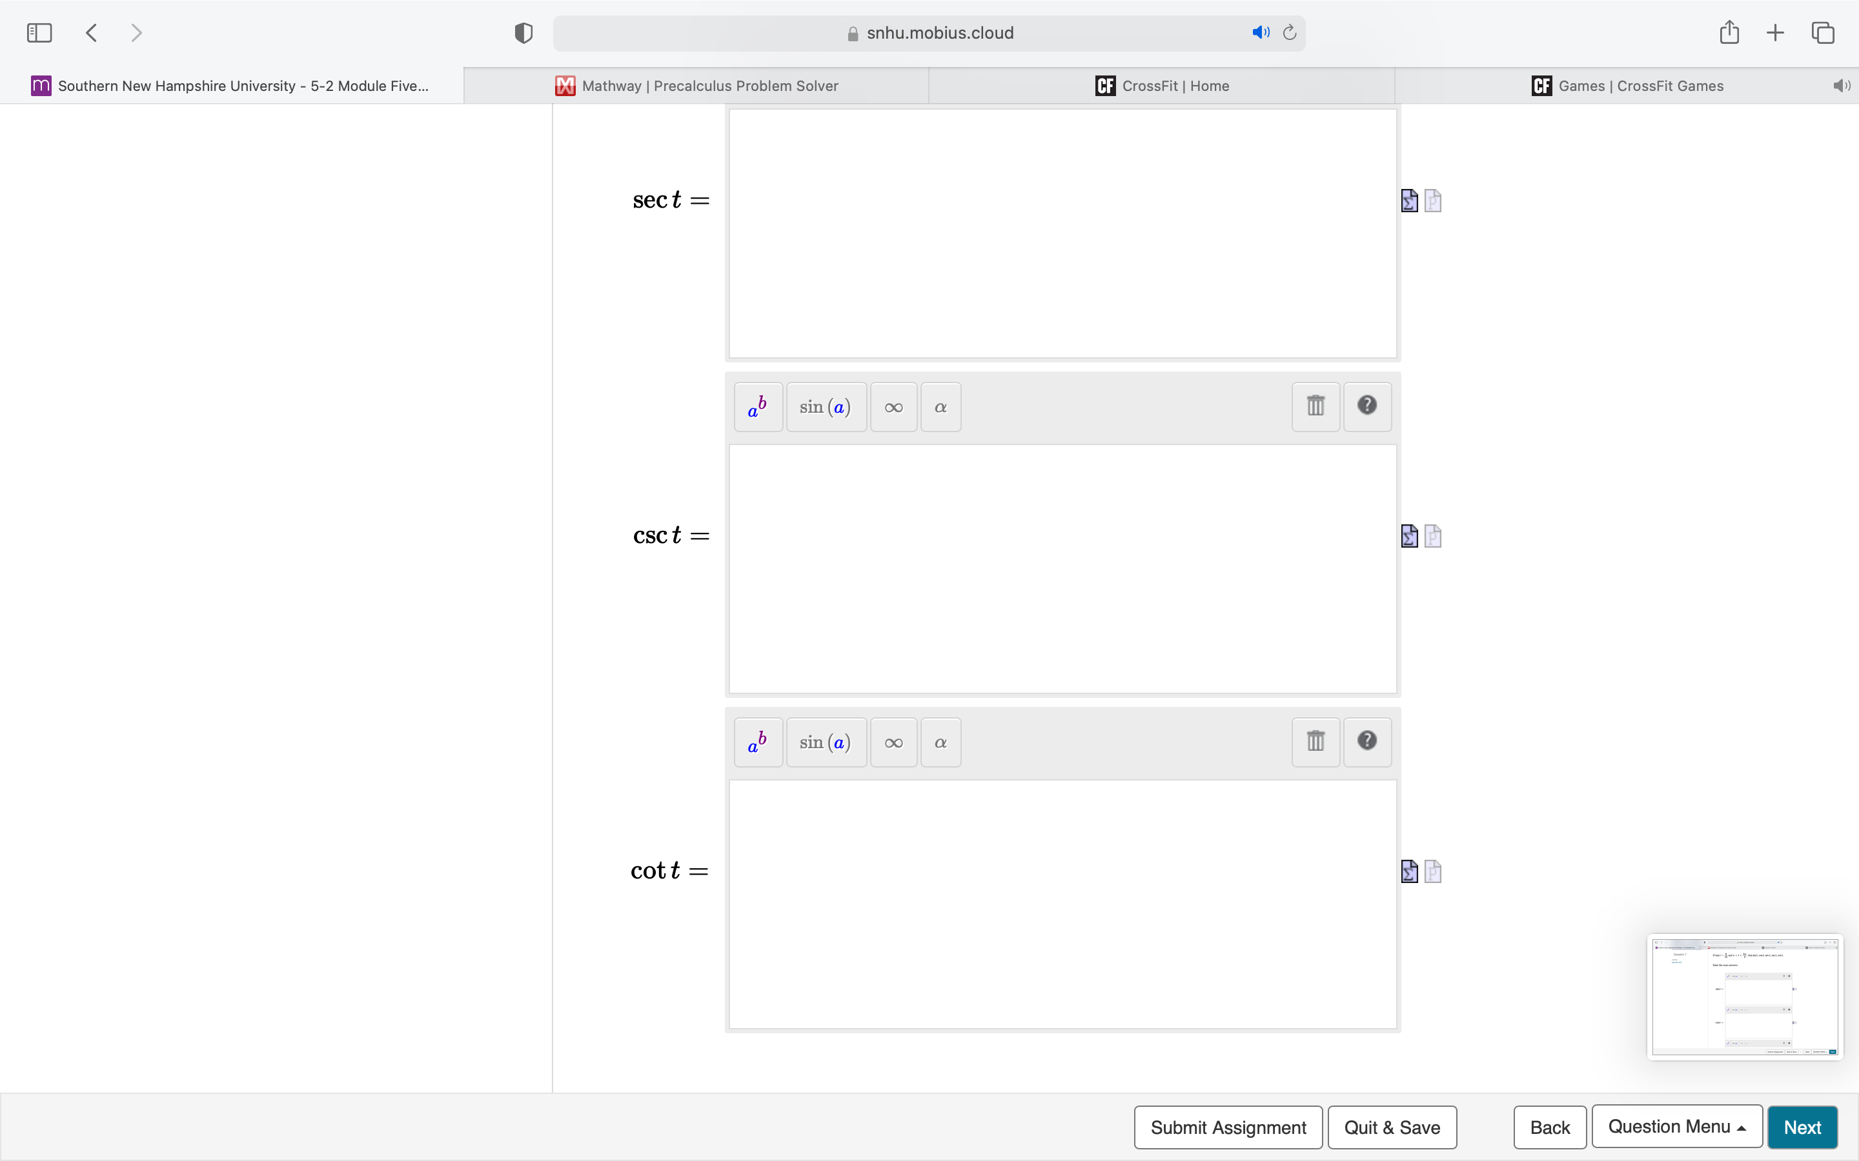Switch to CrossFit Home tab

click(1161, 86)
